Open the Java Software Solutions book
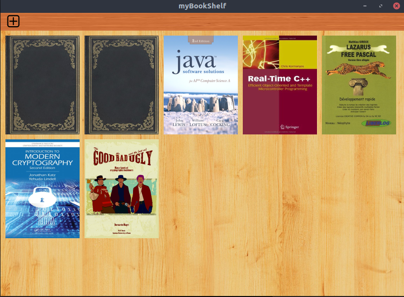404x297 pixels. pos(201,85)
